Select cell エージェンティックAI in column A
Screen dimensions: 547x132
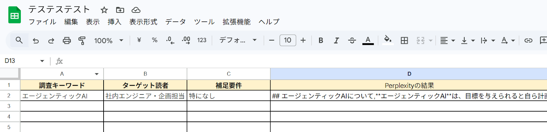(62, 96)
